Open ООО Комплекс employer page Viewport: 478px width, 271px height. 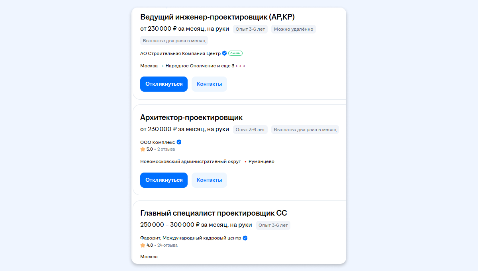157,142
